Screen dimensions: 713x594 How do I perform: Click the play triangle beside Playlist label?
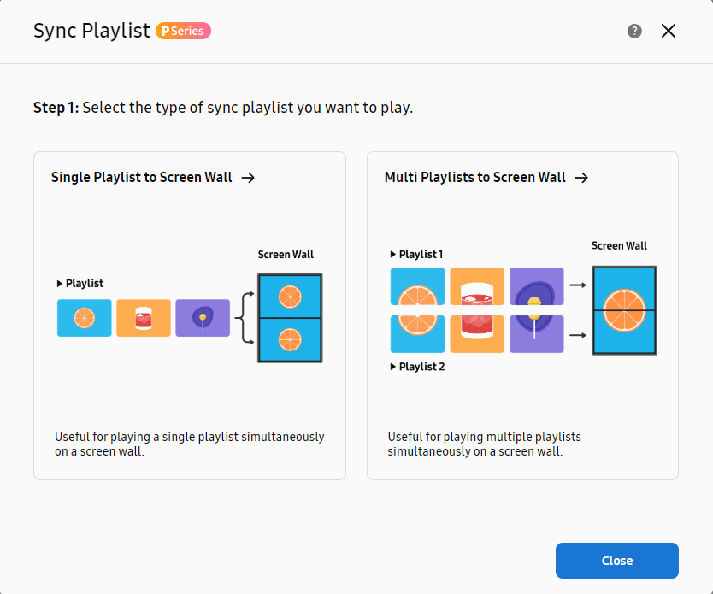(x=59, y=284)
